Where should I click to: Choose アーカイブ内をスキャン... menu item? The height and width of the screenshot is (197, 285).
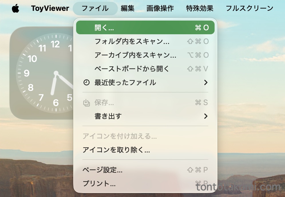(x=135, y=55)
